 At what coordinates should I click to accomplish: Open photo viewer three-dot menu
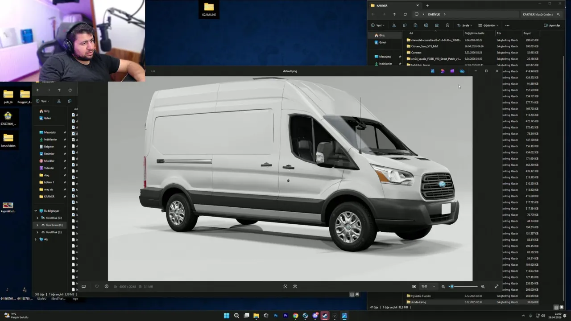tap(153, 71)
